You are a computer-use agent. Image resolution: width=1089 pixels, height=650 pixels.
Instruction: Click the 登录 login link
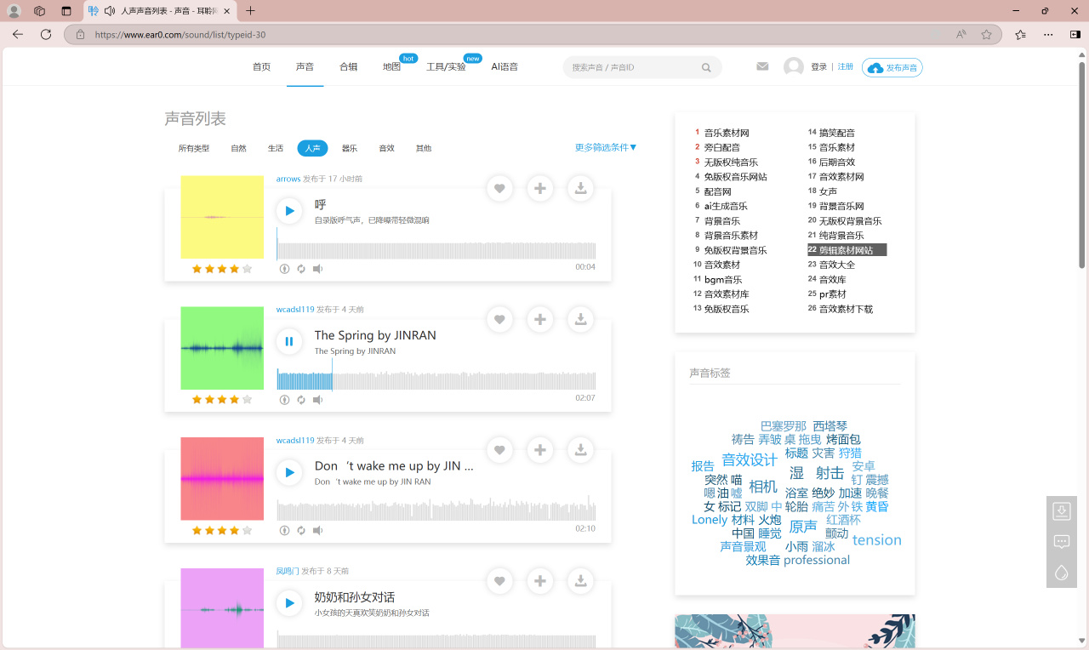click(x=818, y=67)
